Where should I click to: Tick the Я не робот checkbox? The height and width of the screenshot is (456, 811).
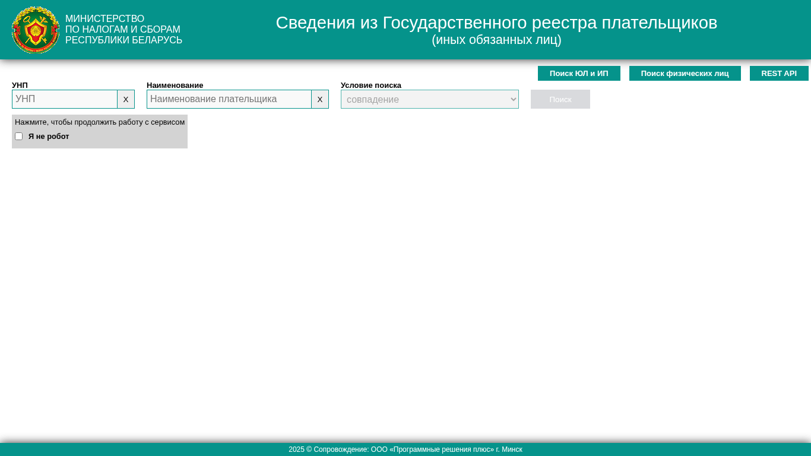(19, 137)
